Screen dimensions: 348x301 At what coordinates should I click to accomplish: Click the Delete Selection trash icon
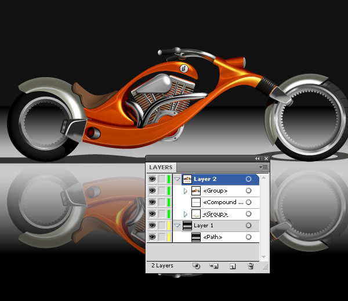click(x=251, y=266)
